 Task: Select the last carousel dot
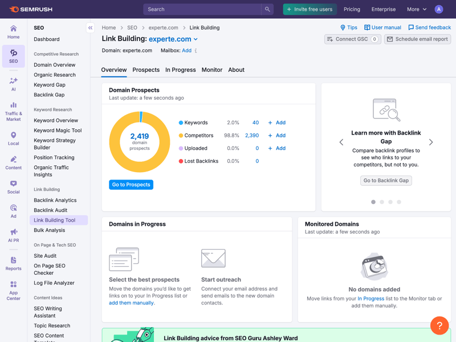399,202
